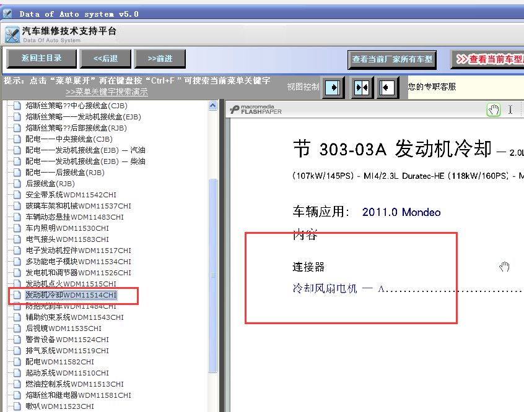
Task: Open 车辆动态悬挂WDM11483CHI tree item
Action: 74,217
